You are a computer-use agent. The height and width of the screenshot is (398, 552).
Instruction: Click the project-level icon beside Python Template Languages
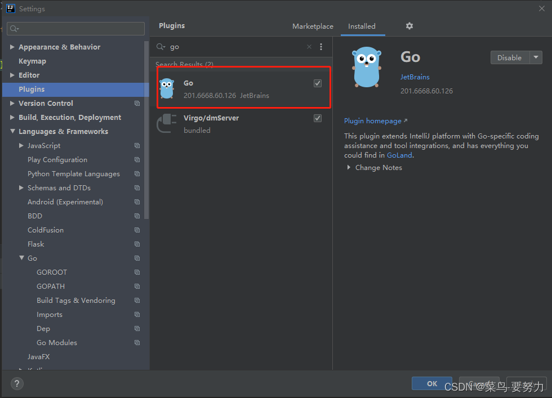pyautogui.click(x=137, y=173)
